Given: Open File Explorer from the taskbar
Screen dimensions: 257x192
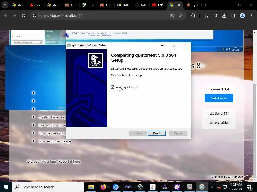Looking at the screenshot, I should 91,187.
